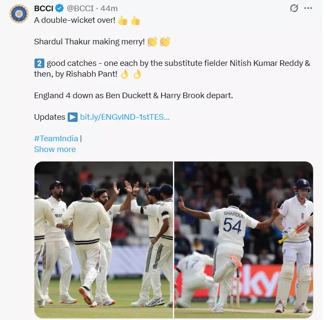
Task: Click the "England 4 down" sentence
Action: point(133,96)
